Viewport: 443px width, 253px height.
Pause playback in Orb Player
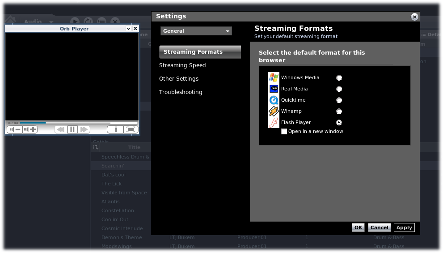72,130
